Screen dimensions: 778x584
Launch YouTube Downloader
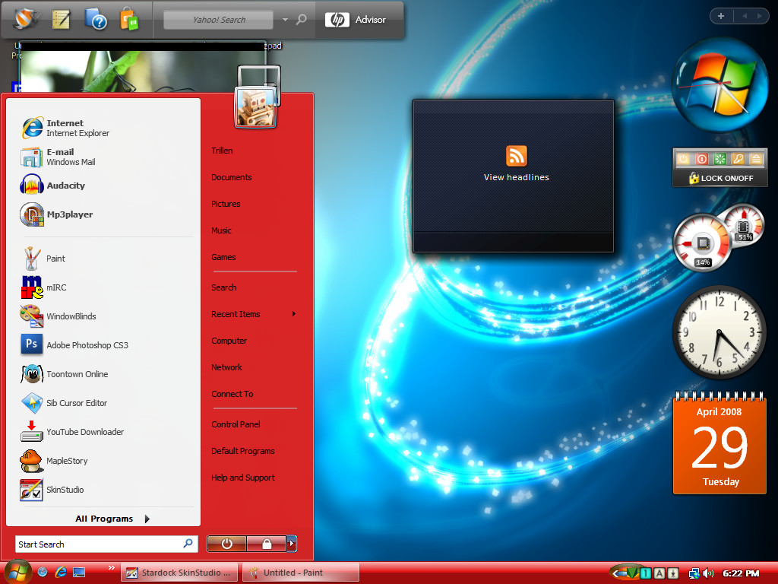(104, 432)
